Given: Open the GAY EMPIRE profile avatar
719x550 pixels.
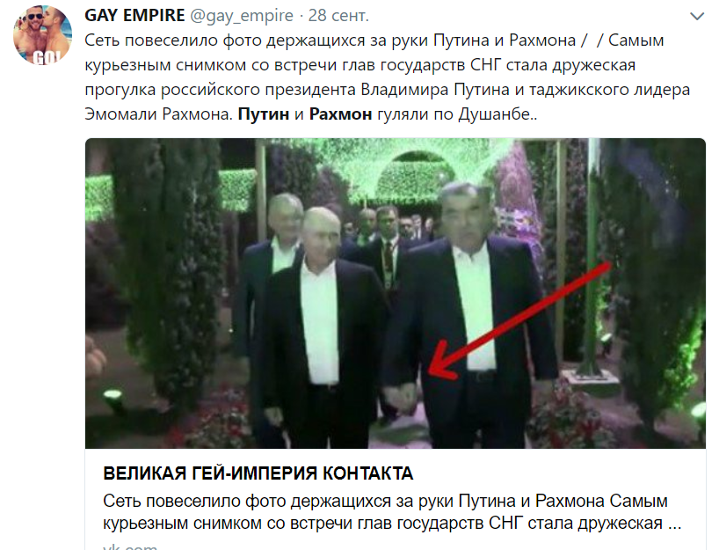Looking at the screenshot, I should pos(42,35).
